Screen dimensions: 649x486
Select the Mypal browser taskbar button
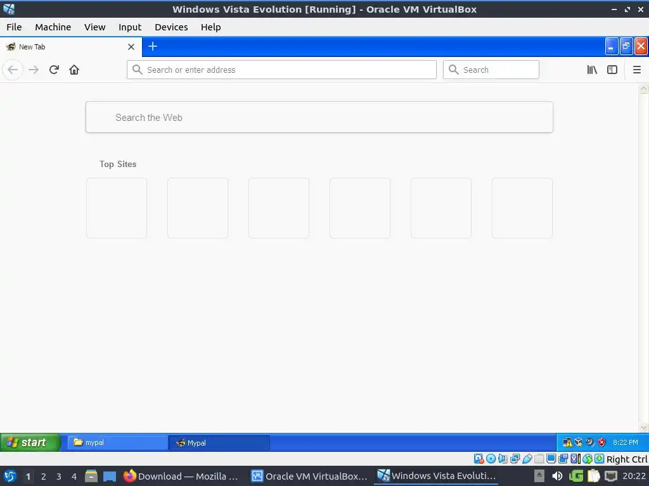click(219, 442)
